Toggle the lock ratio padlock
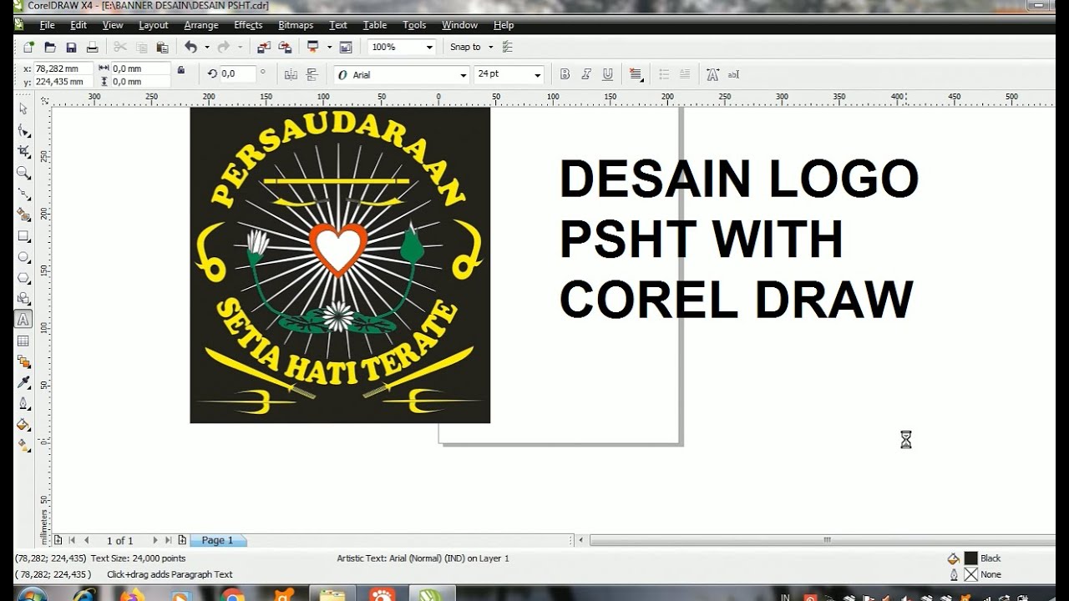 point(181,70)
